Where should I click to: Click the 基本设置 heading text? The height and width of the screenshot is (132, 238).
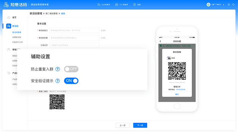pyautogui.click(x=42, y=24)
